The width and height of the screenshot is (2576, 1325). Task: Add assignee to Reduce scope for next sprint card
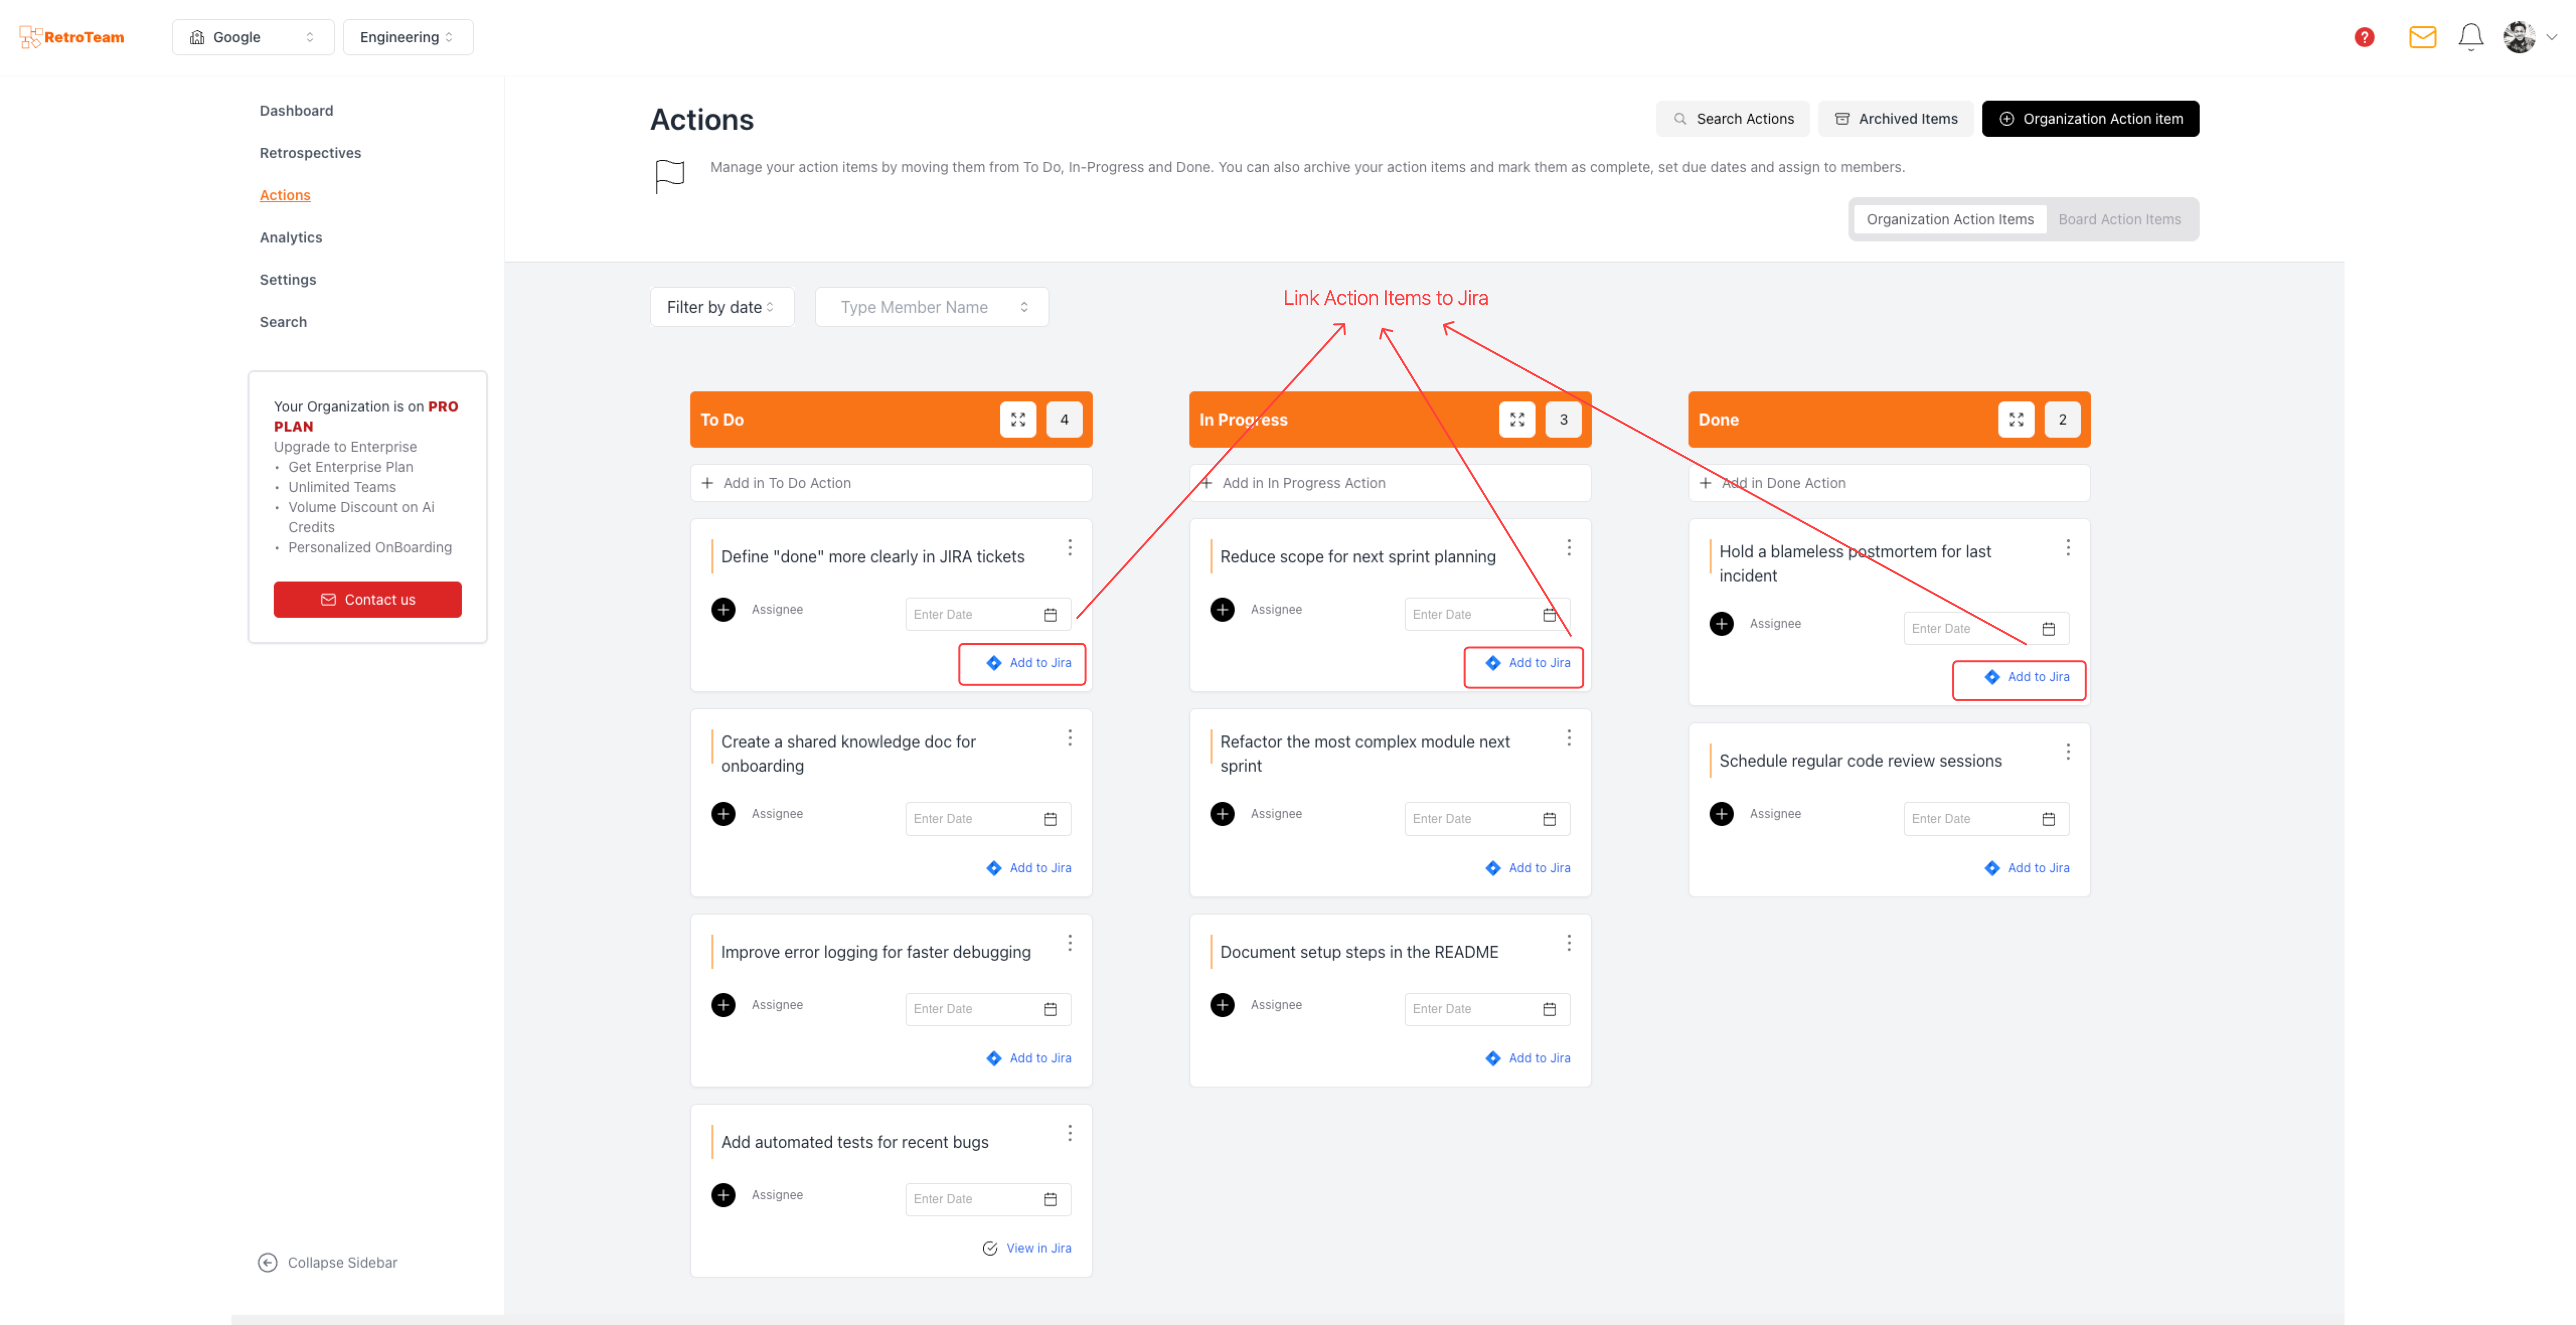1222,610
